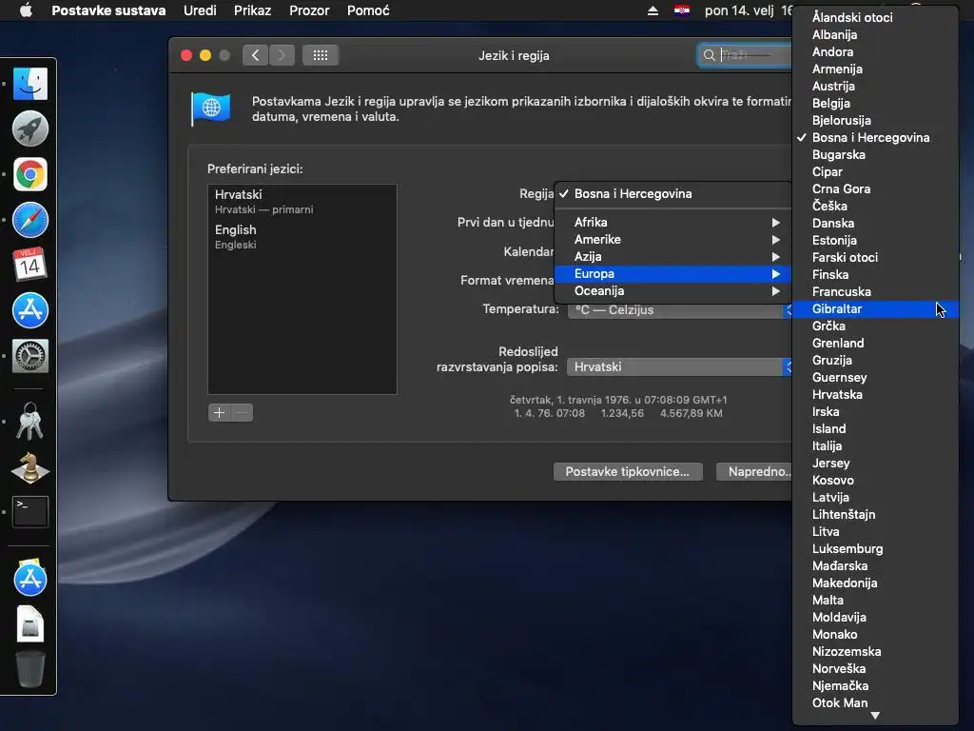
Task: Pick Austrija in the region list
Action: (876, 87)
